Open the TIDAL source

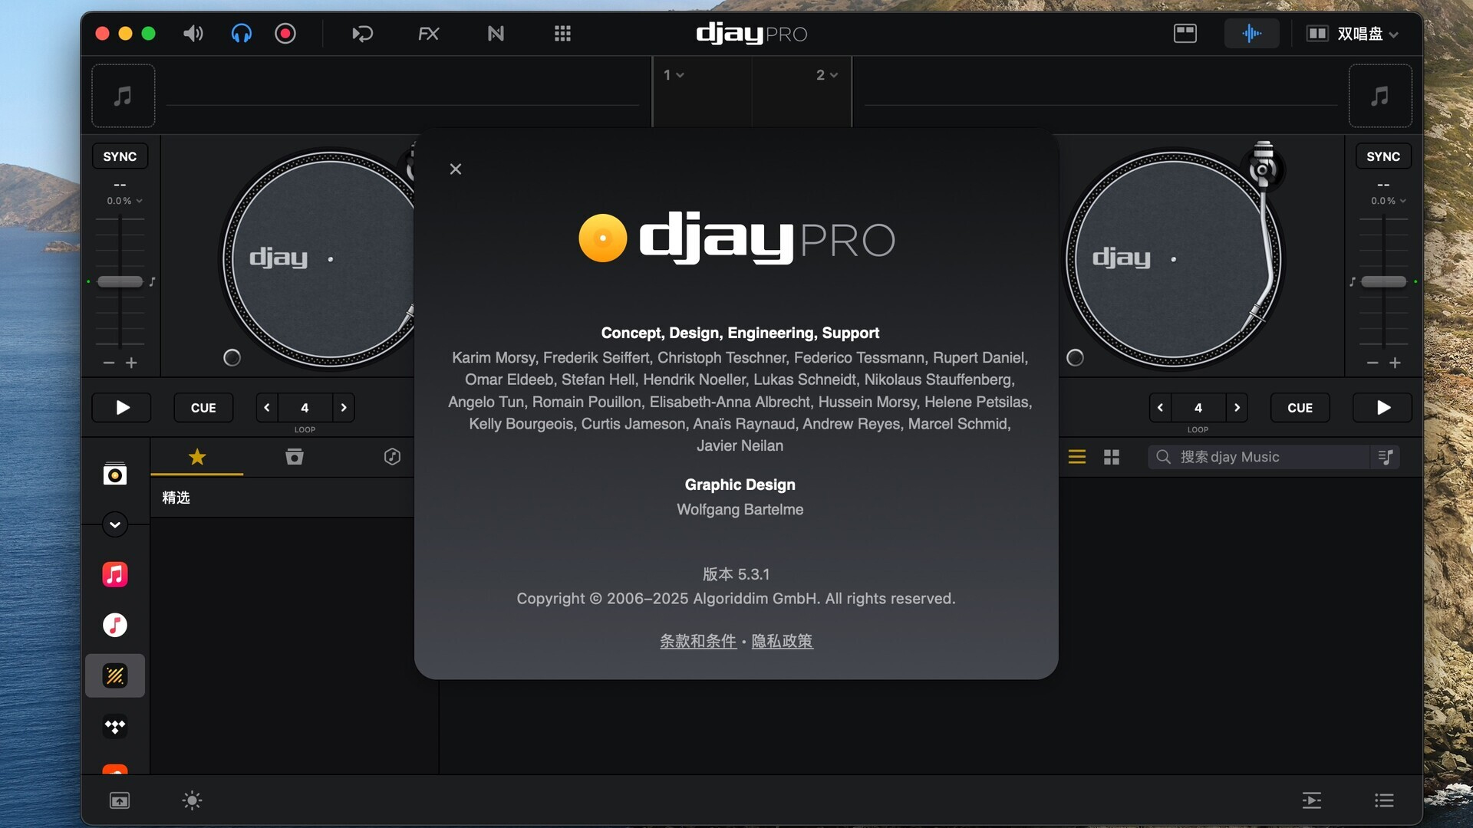pyautogui.click(x=115, y=726)
